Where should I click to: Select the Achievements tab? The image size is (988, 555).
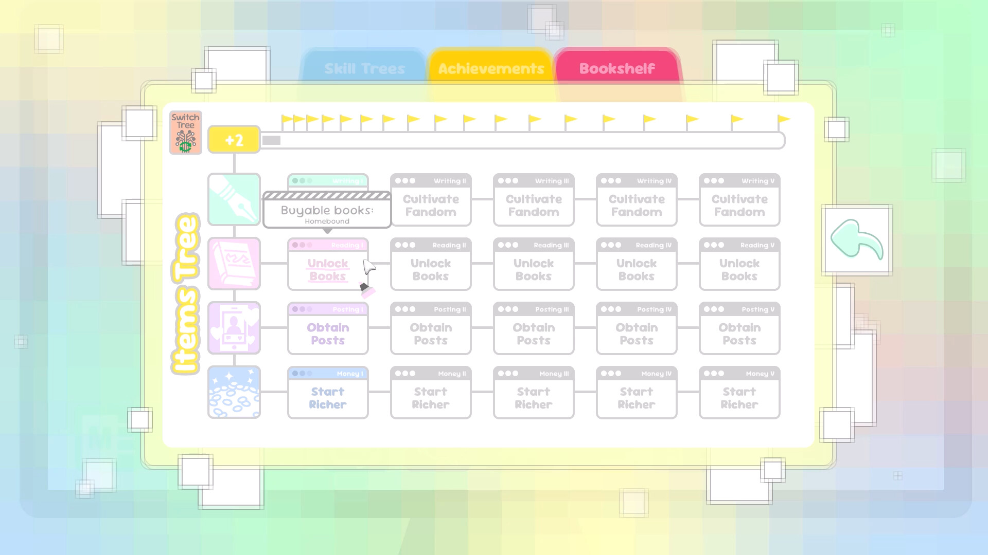pos(490,67)
